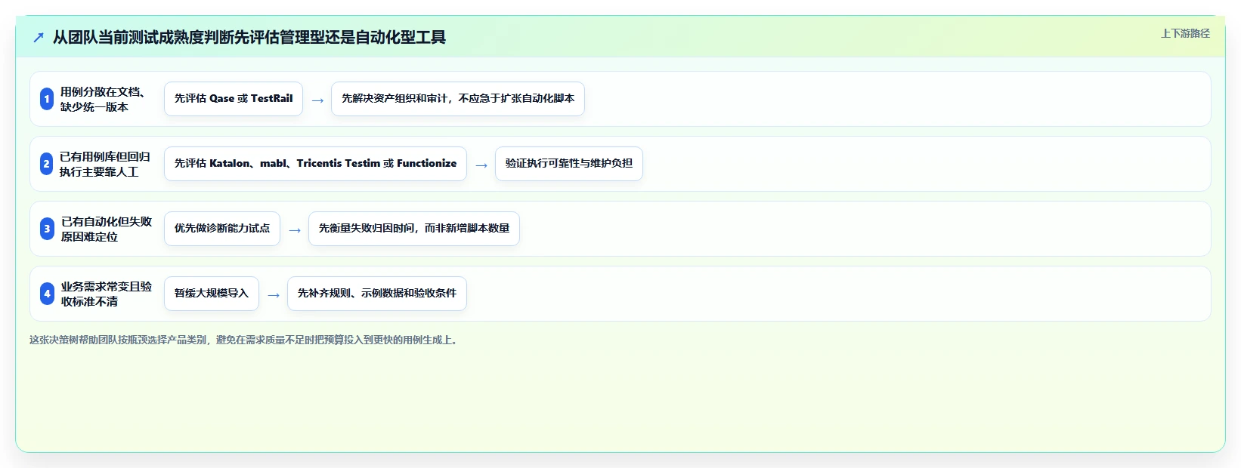The height and width of the screenshot is (468, 1241).
Task: Click the 先衡量失败归因时间 box
Action: point(414,229)
